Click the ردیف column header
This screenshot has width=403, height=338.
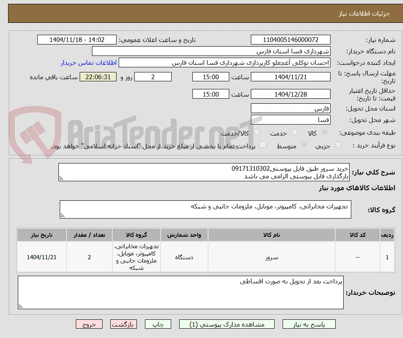pyautogui.click(x=387, y=235)
